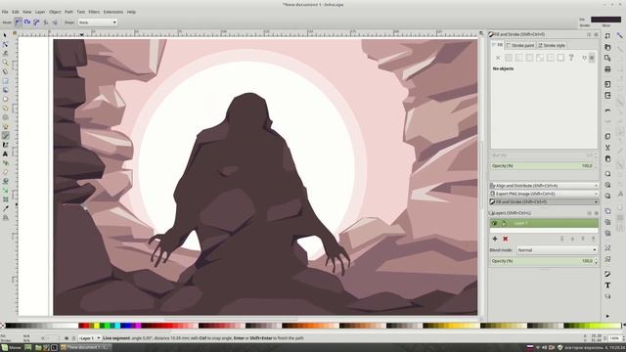Set pen mode to Spiro path
Viewport: 626px width, 352px height.
(x=27, y=22)
